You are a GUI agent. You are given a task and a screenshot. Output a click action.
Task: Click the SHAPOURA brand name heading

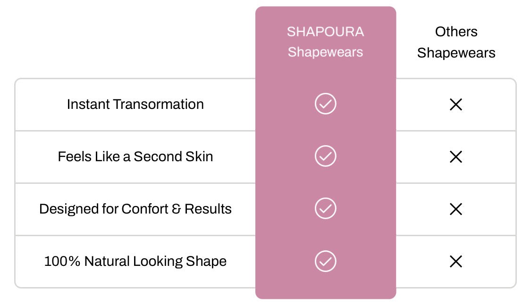[325, 32]
